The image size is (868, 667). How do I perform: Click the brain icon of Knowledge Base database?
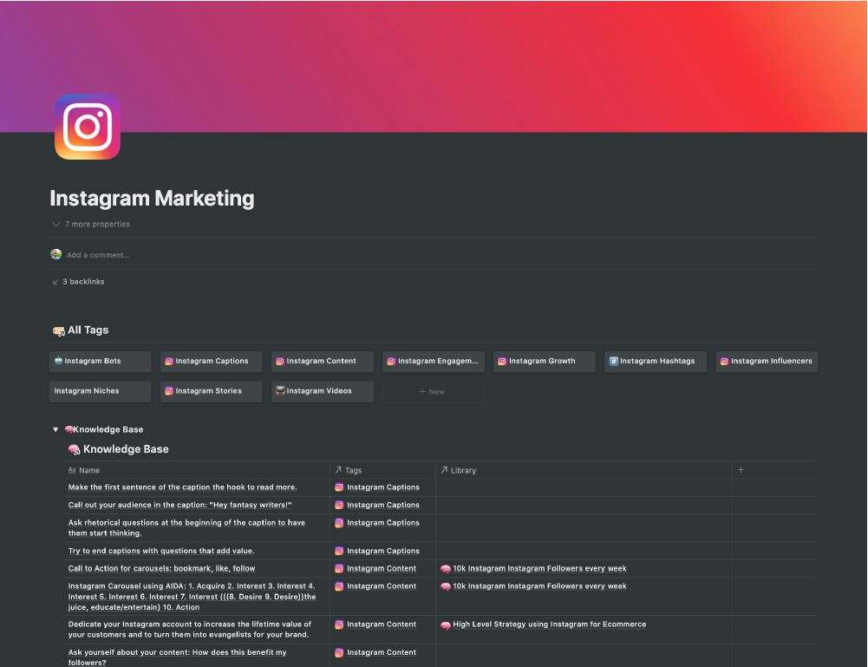pyautogui.click(x=74, y=449)
